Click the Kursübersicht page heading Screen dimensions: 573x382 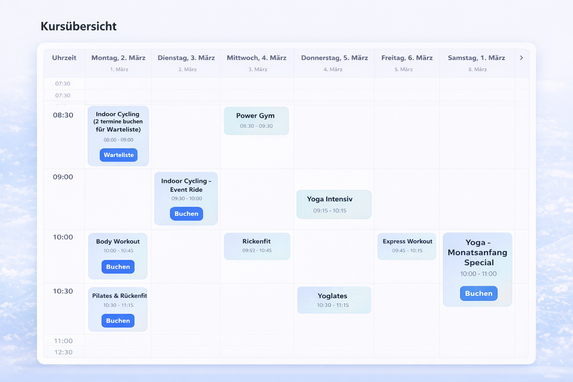pos(79,26)
